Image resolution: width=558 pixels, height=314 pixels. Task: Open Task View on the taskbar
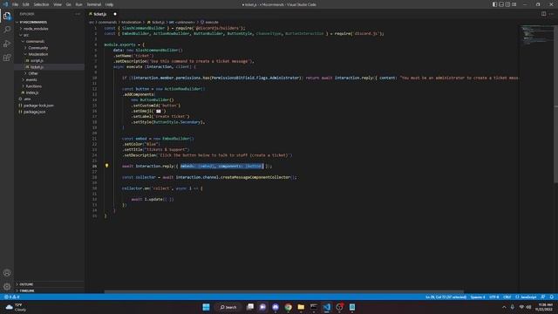pos(250,307)
